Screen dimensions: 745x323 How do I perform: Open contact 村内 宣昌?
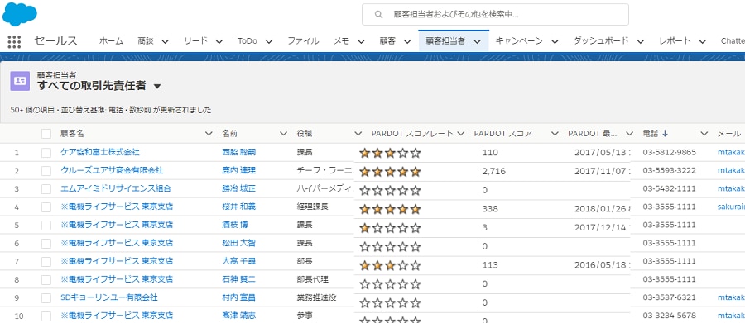pos(239,297)
